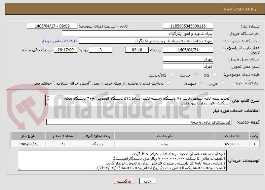Image resolution: width=265 pixels, height=190 pixels.
Task: Click the service name cell بیمه
Action: 165,144
